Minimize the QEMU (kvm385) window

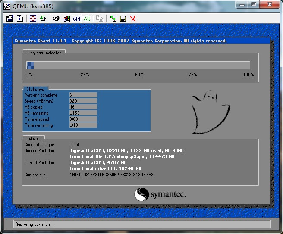[242, 5]
